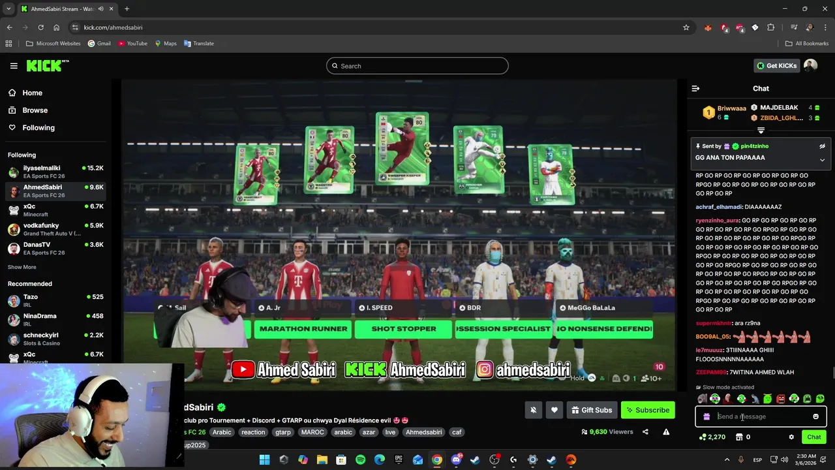
Task: Click the Kick Search box
Action: tap(417, 66)
